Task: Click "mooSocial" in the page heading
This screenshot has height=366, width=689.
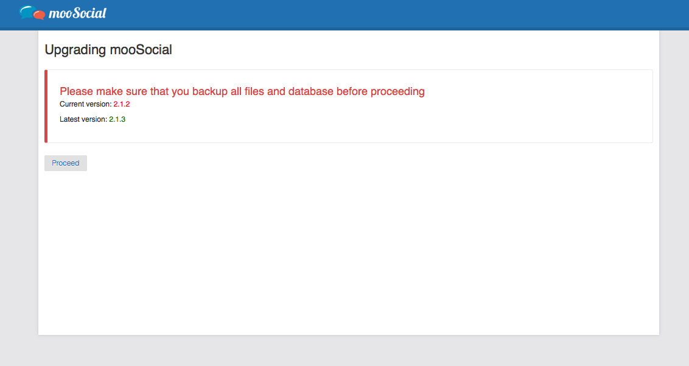Action: pos(141,50)
